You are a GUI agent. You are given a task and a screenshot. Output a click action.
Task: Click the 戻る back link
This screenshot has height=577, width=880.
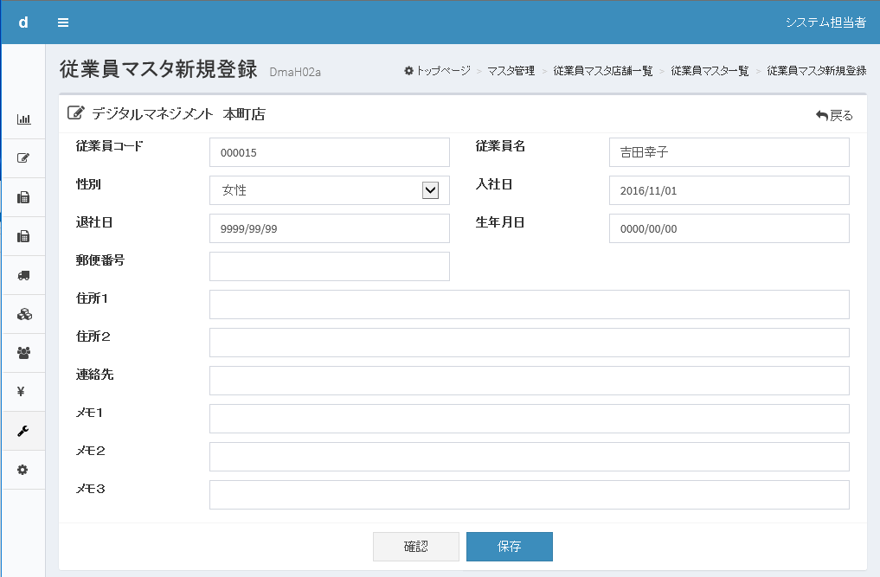[x=834, y=115]
